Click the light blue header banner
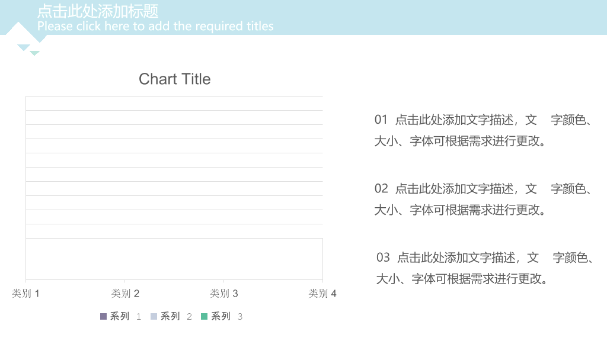607x341 pixels. coord(303,17)
